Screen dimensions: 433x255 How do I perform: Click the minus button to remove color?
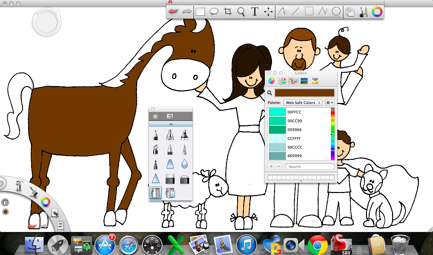[x=278, y=167]
